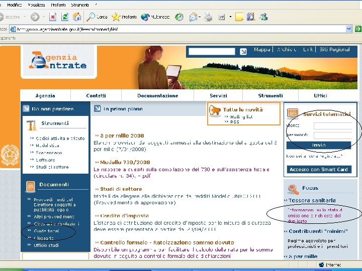Image resolution: width=362 pixels, height=271 pixels.
Task: Click the green Go arrow beside address bar
Action: click(x=358, y=29)
